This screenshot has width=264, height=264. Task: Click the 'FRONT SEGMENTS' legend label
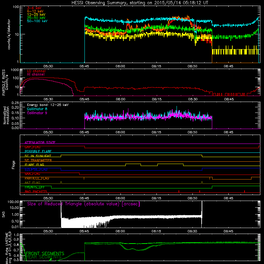coord(45,253)
